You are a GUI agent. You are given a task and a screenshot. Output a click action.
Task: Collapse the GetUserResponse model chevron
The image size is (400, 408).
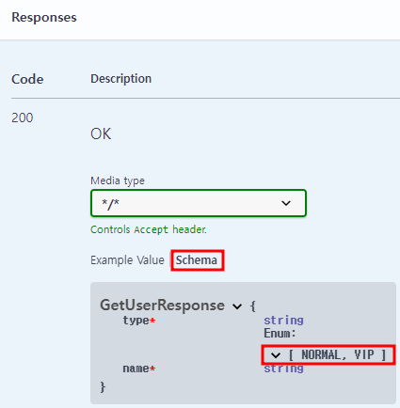pos(237,306)
